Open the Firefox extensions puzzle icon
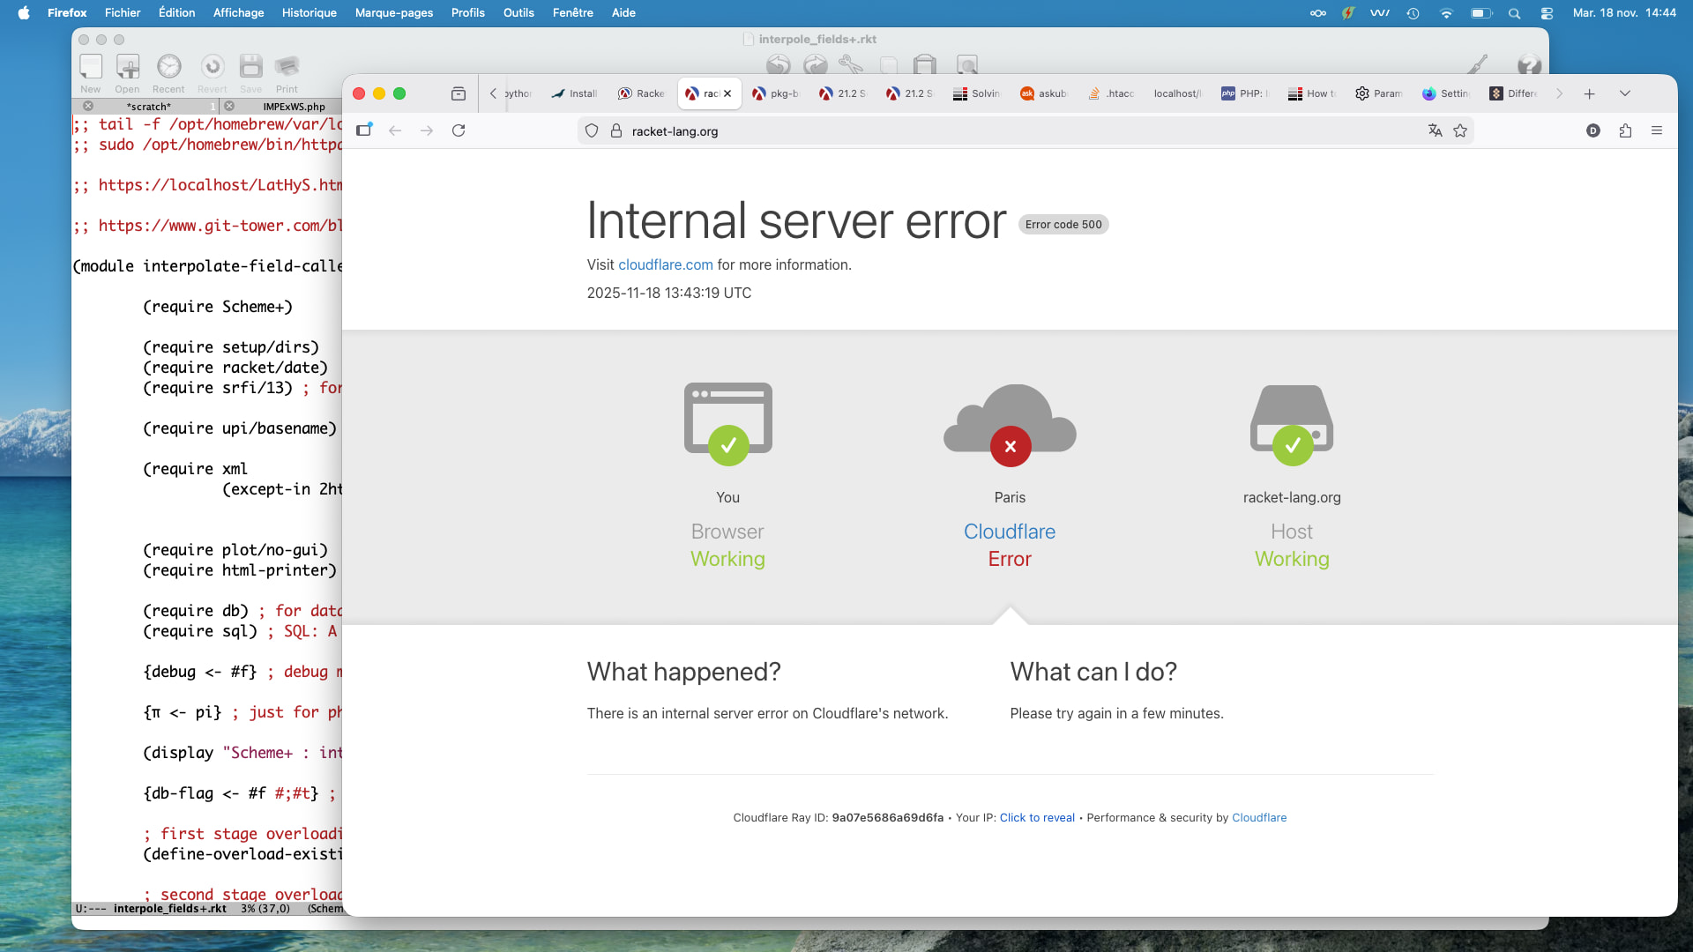The height and width of the screenshot is (952, 1693). [1625, 130]
